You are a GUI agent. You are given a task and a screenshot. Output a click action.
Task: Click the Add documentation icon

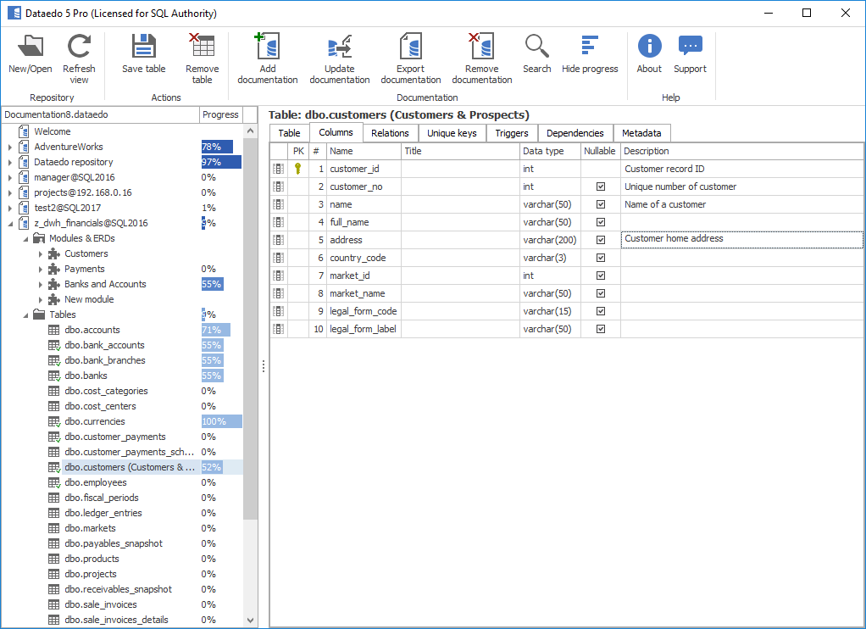coord(268,47)
